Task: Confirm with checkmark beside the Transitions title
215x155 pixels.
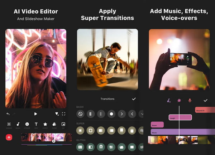Action: [x=134, y=99]
